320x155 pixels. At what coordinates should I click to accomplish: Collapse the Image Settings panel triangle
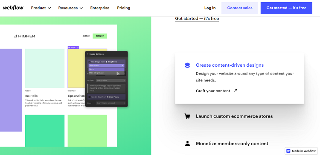tap(88, 54)
